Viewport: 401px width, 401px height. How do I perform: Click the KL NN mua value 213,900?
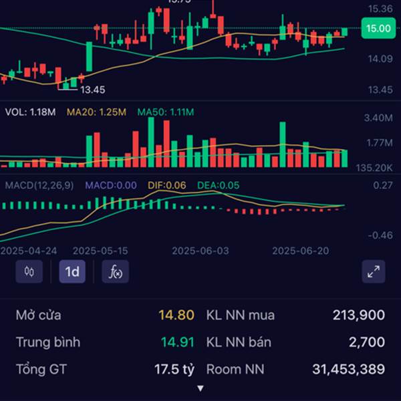coord(359,315)
